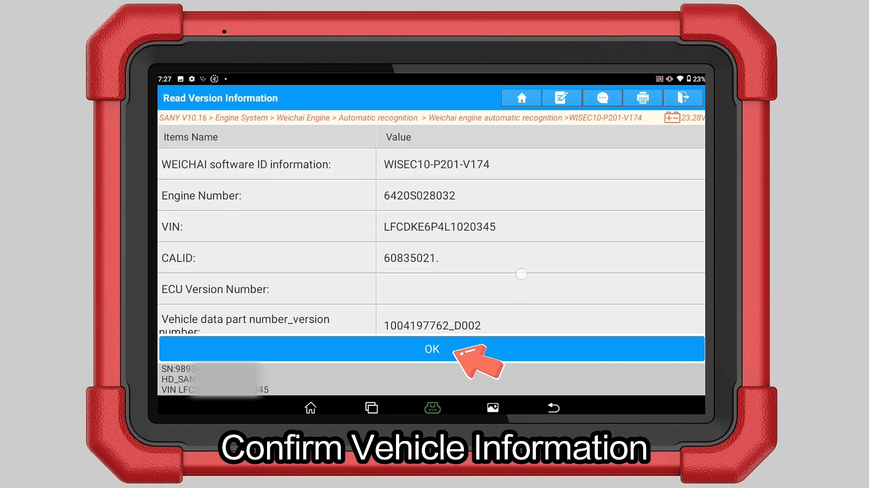Tap the battery voltage indicator icon
The width and height of the screenshot is (869, 488).
(673, 117)
